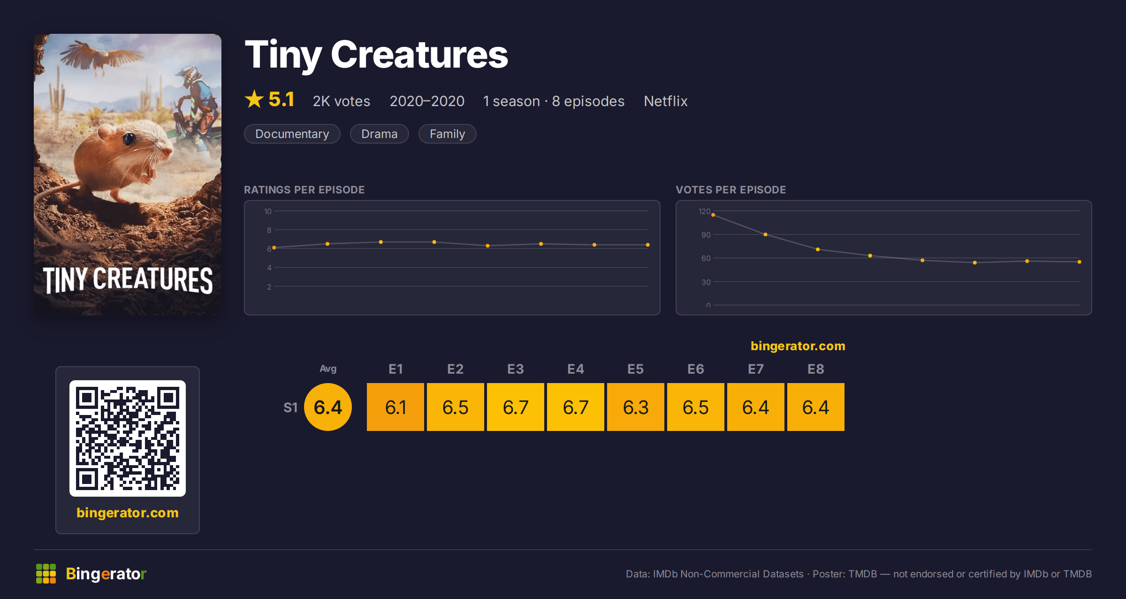Click the Tiny Creatures title heading

(x=376, y=55)
